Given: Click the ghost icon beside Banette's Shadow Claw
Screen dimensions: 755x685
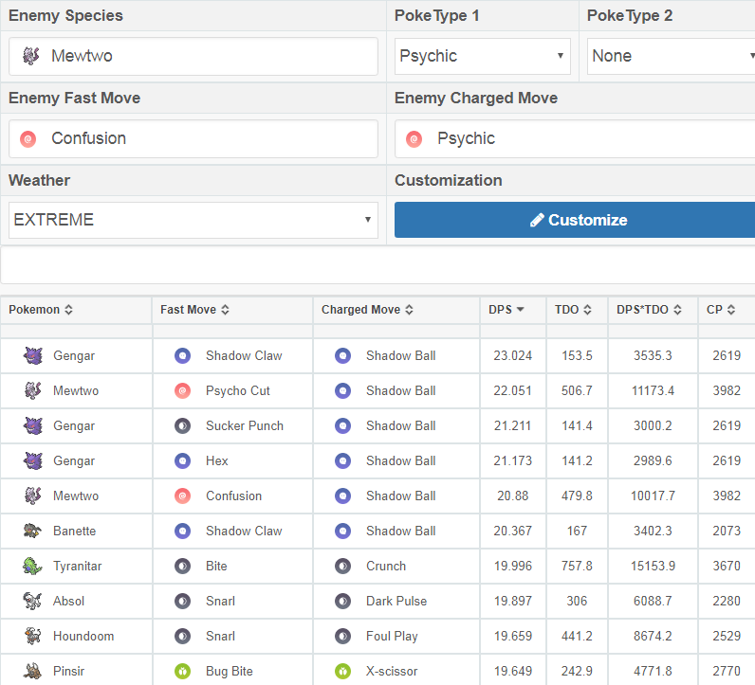Looking at the screenshot, I should [182, 532].
